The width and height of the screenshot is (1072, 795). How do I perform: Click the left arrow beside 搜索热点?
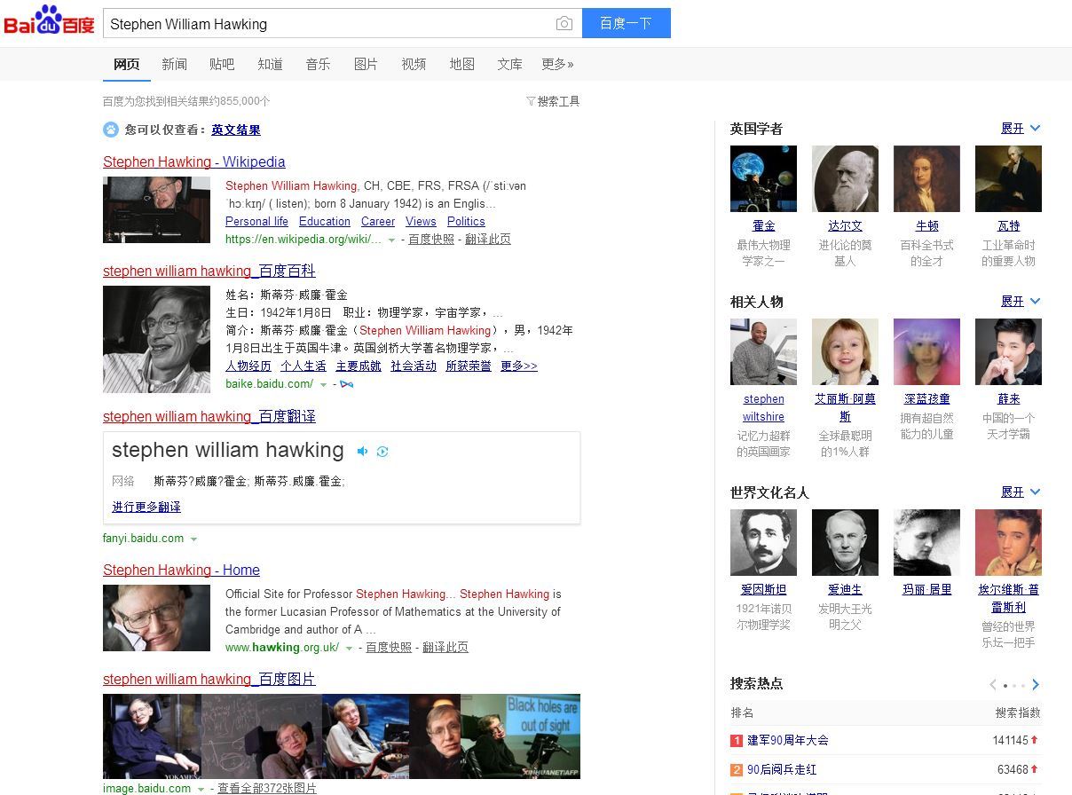pyautogui.click(x=992, y=684)
